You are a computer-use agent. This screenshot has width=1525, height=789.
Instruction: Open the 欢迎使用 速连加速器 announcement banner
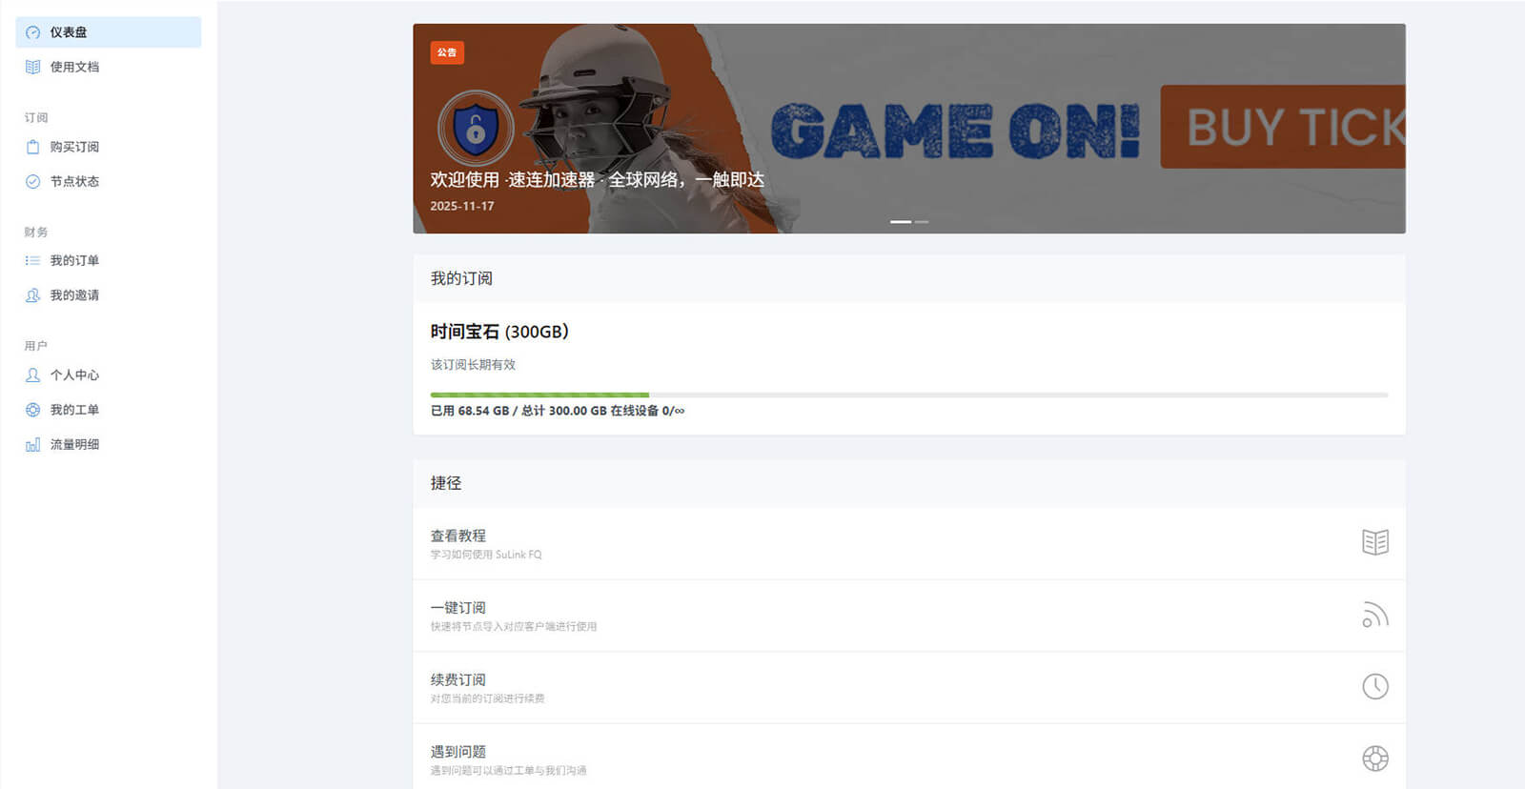(909, 129)
